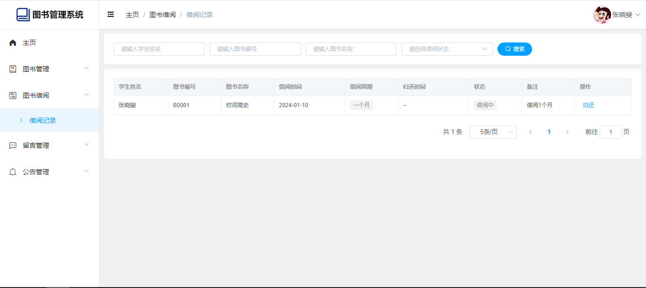The width and height of the screenshot is (646, 288).
Task: Click the 留言管理 message icon
Action: 13,145
